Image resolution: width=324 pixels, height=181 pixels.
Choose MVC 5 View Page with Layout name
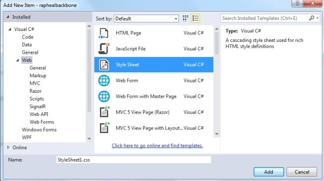[150, 128]
